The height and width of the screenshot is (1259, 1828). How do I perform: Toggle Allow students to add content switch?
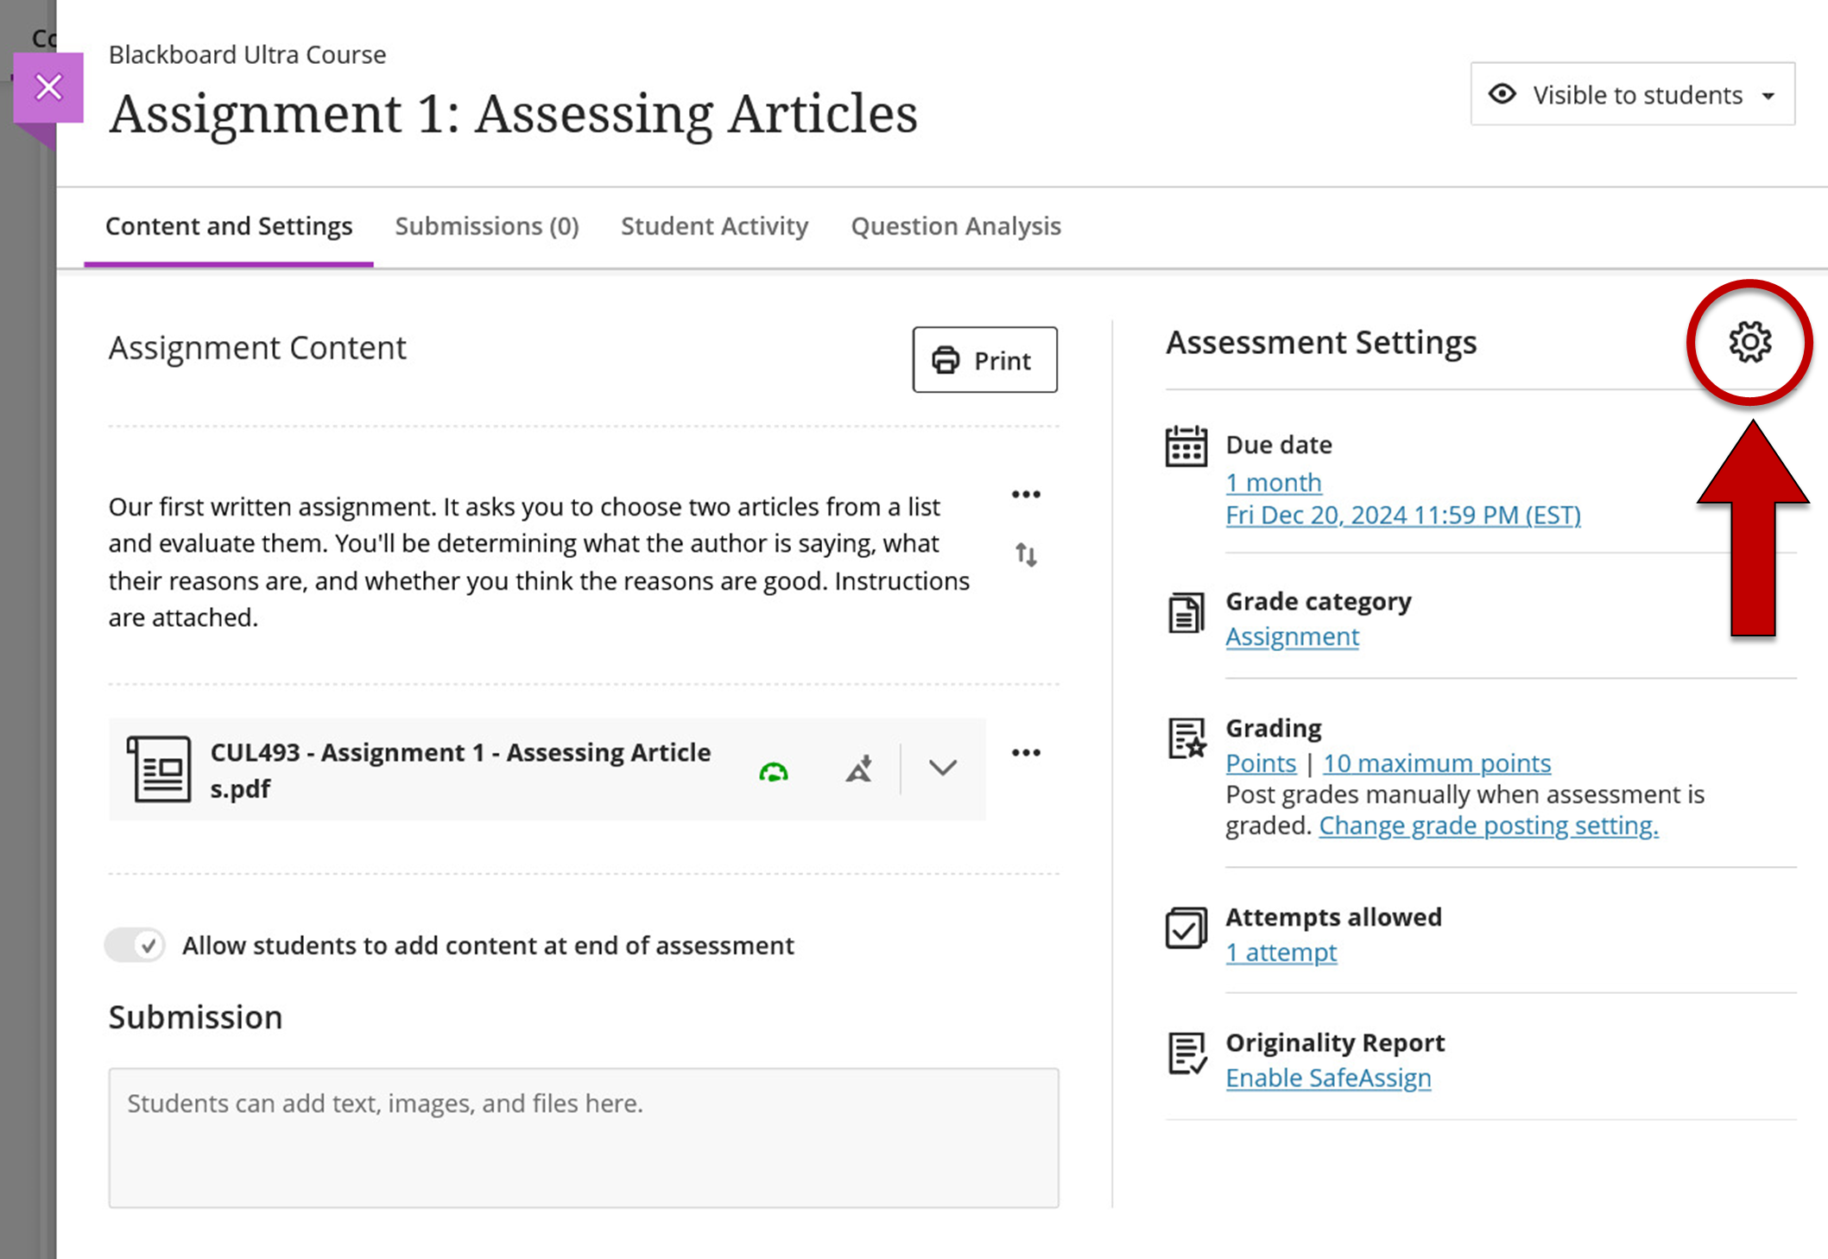point(136,945)
